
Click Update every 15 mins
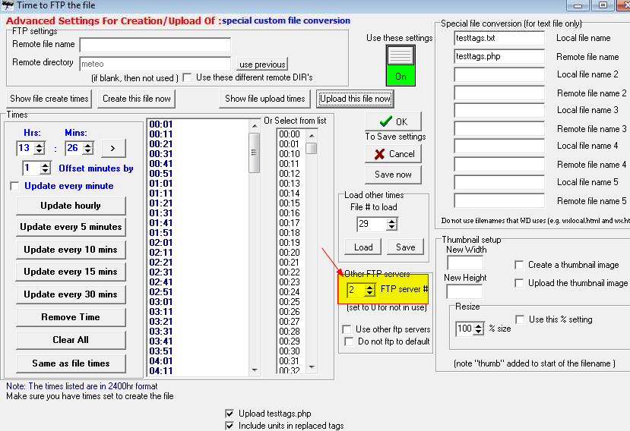[x=71, y=272]
